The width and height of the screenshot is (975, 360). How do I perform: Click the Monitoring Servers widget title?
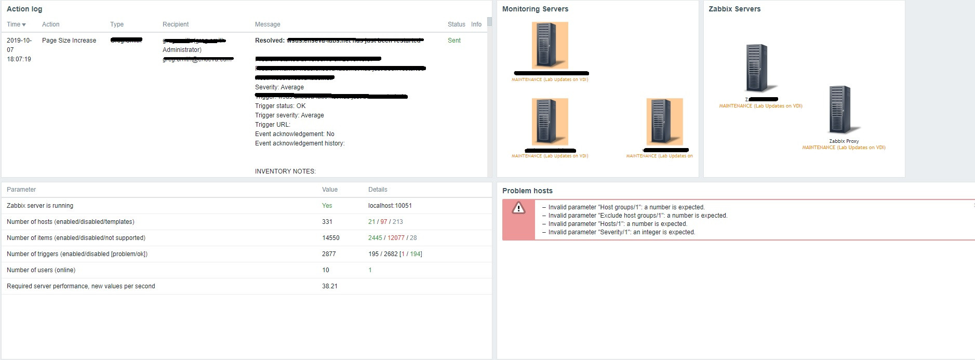click(535, 9)
